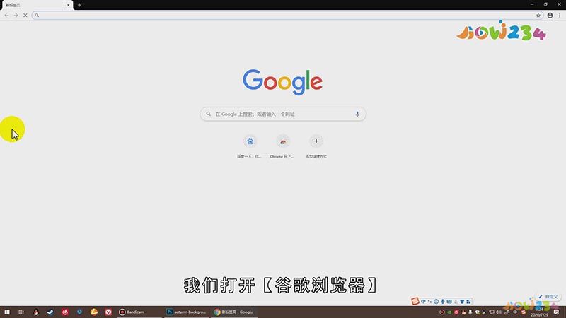Image resolution: width=566 pixels, height=318 pixels.
Task: Select the new tab page tab
Action: 37,5
